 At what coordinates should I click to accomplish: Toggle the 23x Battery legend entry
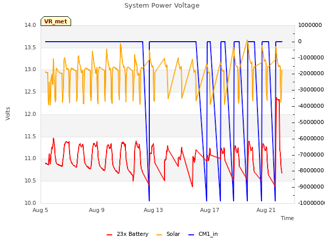coord(127,234)
